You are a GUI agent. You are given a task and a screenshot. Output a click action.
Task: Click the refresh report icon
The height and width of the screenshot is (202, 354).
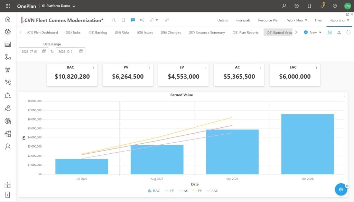348,32
